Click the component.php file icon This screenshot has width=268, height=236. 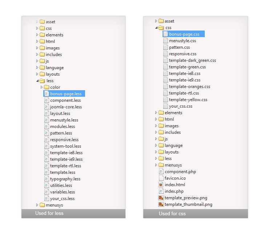pyautogui.click(x=161, y=172)
